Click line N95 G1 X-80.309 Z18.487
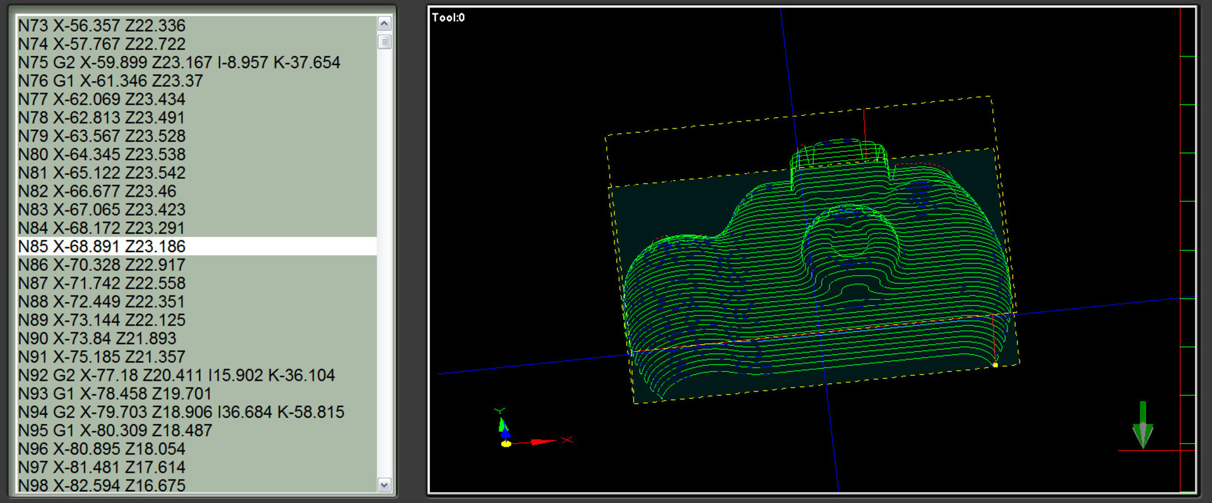The height and width of the screenshot is (503, 1212). pos(115,431)
